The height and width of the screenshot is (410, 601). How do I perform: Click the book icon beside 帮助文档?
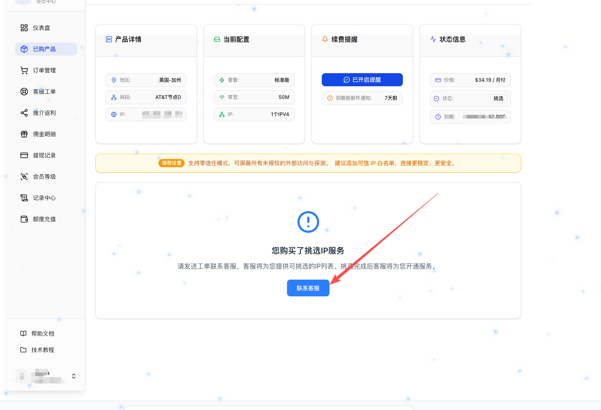(x=23, y=334)
